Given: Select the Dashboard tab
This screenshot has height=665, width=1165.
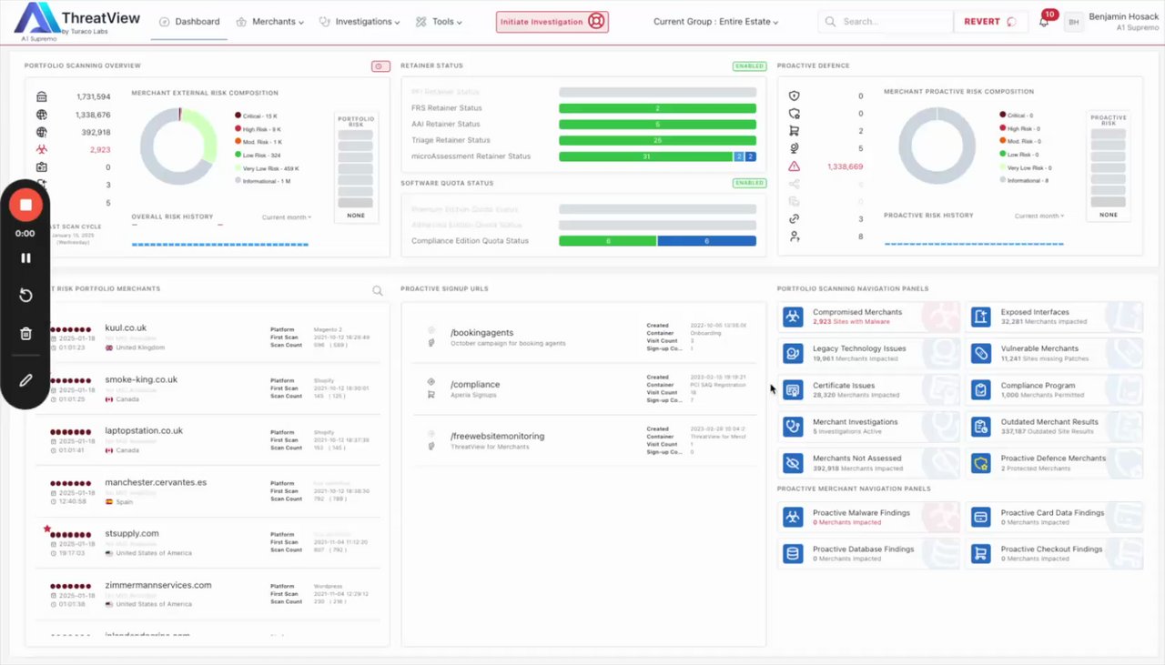Looking at the screenshot, I should point(189,22).
